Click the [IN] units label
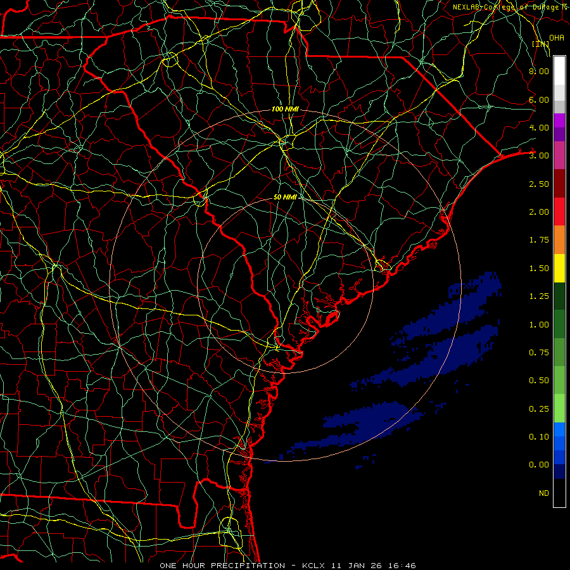The width and height of the screenshot is (570, 570). (541, 44)
